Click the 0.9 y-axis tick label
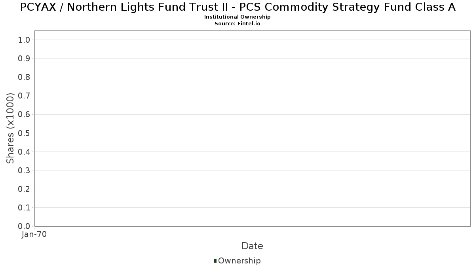Image resolution: width=475 pixels, height=267 pixels. click(x=24, y=58)
